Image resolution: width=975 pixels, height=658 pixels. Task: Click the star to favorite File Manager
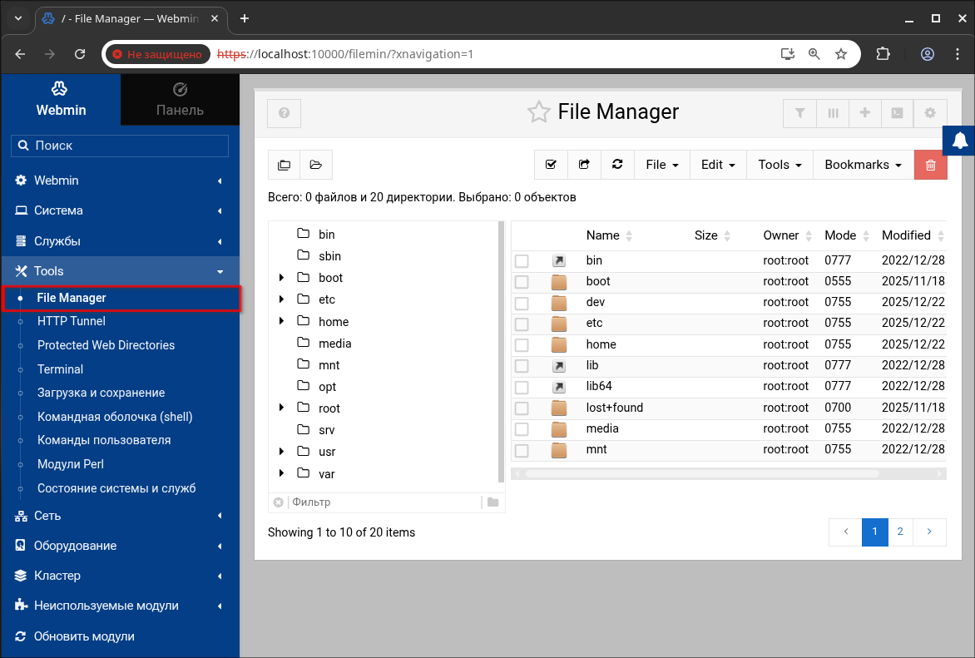point(539,112)
